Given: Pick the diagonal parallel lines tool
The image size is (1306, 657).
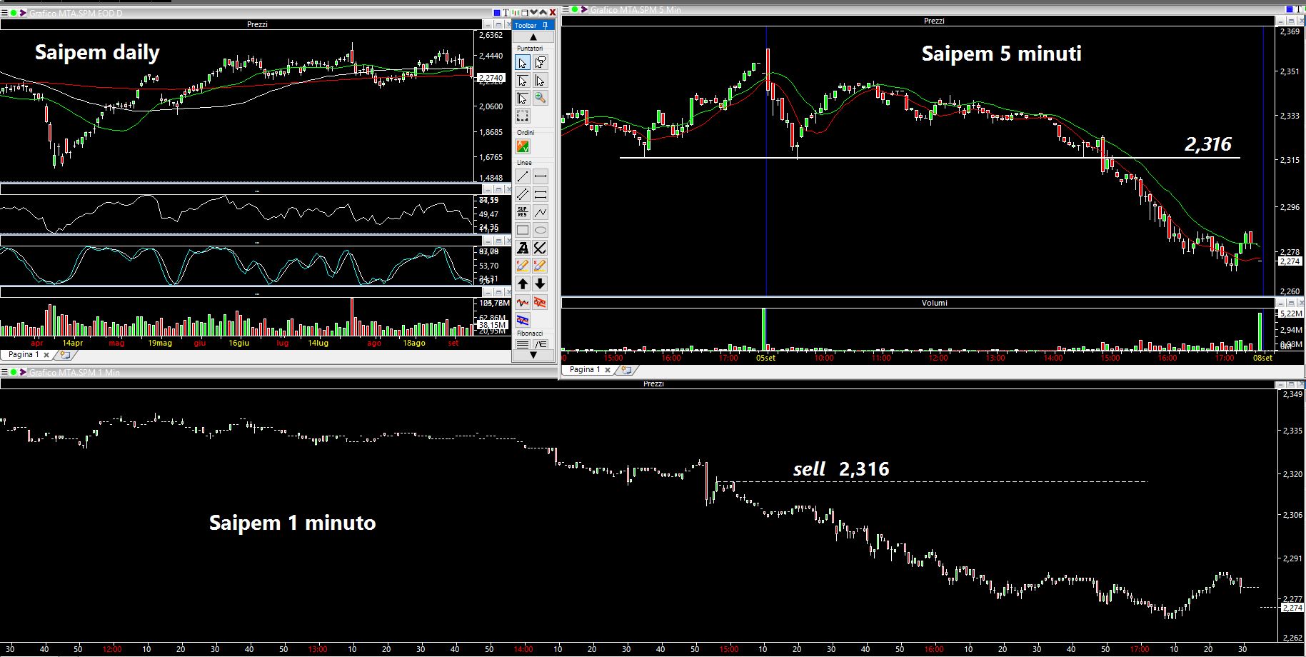Looking at the screenshot, I should pos(523,194).
